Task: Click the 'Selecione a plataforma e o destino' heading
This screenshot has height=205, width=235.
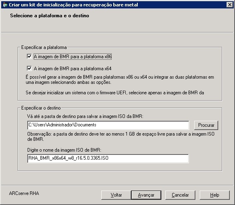Action: 50,16
